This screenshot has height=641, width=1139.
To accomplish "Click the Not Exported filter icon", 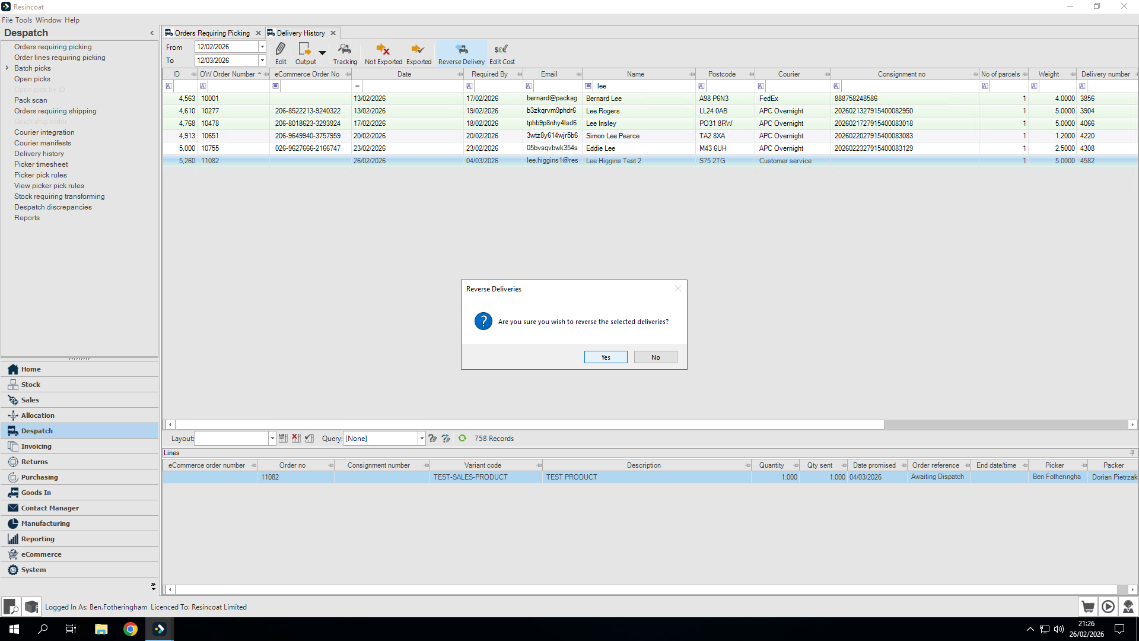I will click(383, 49).
